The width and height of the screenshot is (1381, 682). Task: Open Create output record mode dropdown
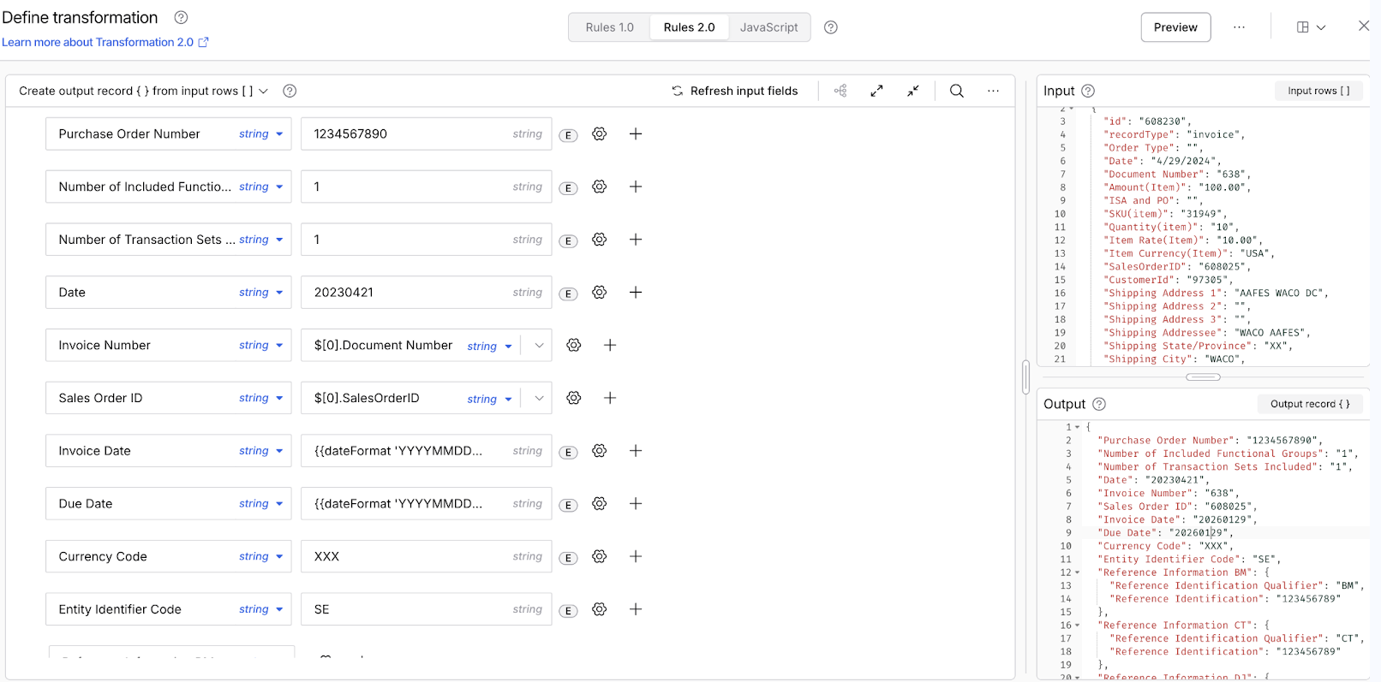pos(144,91)
